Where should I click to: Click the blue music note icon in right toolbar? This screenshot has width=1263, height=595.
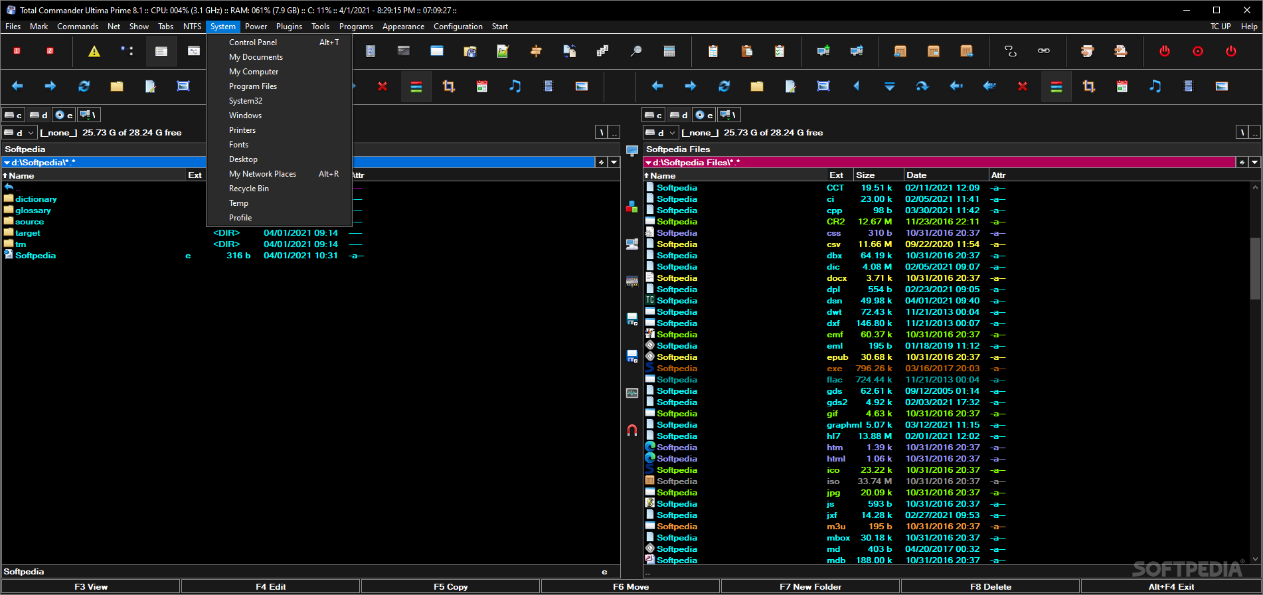(1155, 86)
